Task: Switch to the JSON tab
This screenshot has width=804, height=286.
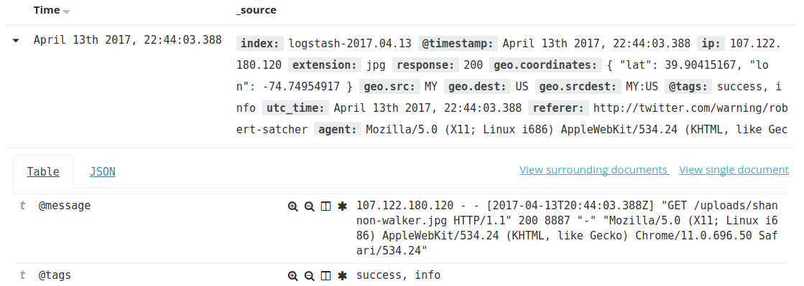Action: point(103,172)
